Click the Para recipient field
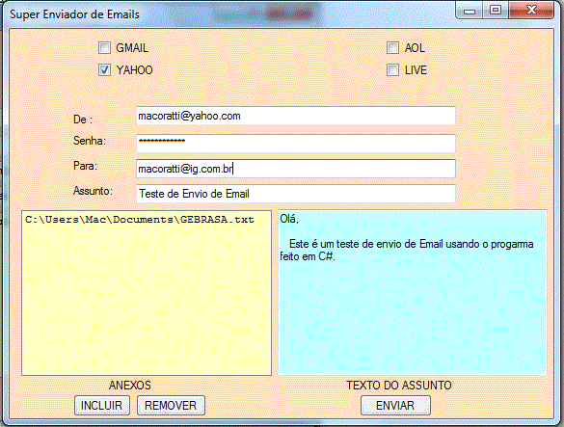Image resolution: width=564 pixels, height=427 pixels. point(296,169)
